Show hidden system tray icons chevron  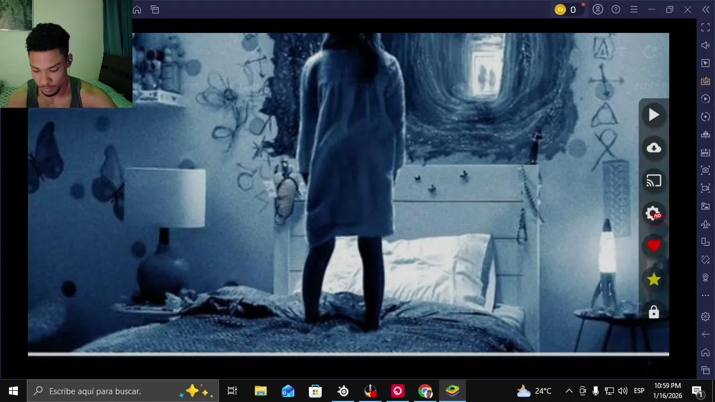[569, 391]
